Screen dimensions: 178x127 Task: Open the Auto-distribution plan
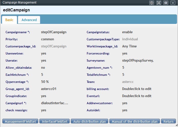(x=90, y=121)
